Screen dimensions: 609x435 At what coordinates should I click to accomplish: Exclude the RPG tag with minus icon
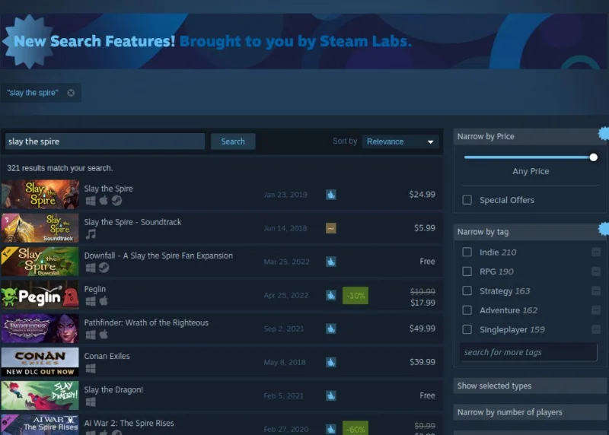pyautogui.click(x=596, y=271)
